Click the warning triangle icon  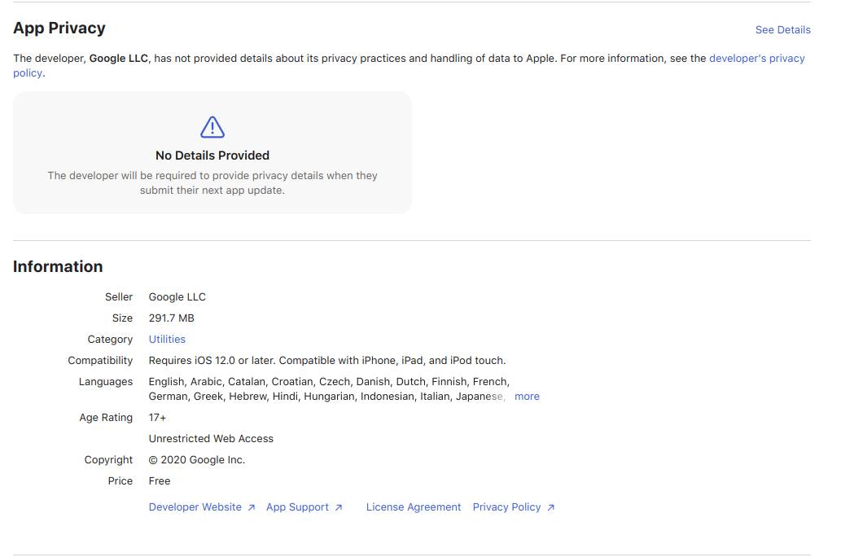click(x=212, y=127)
